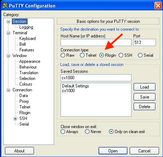This screenshot has width=163, height=157.
Task: Select the Raw connection type
Action: [x=63, y=55]
